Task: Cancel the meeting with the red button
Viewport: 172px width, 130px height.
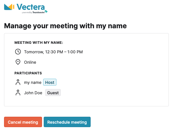Action: click(23, 122)
